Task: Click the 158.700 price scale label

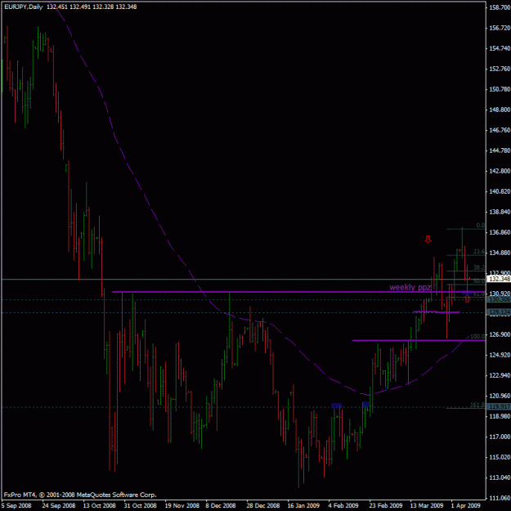Action: 500,7
